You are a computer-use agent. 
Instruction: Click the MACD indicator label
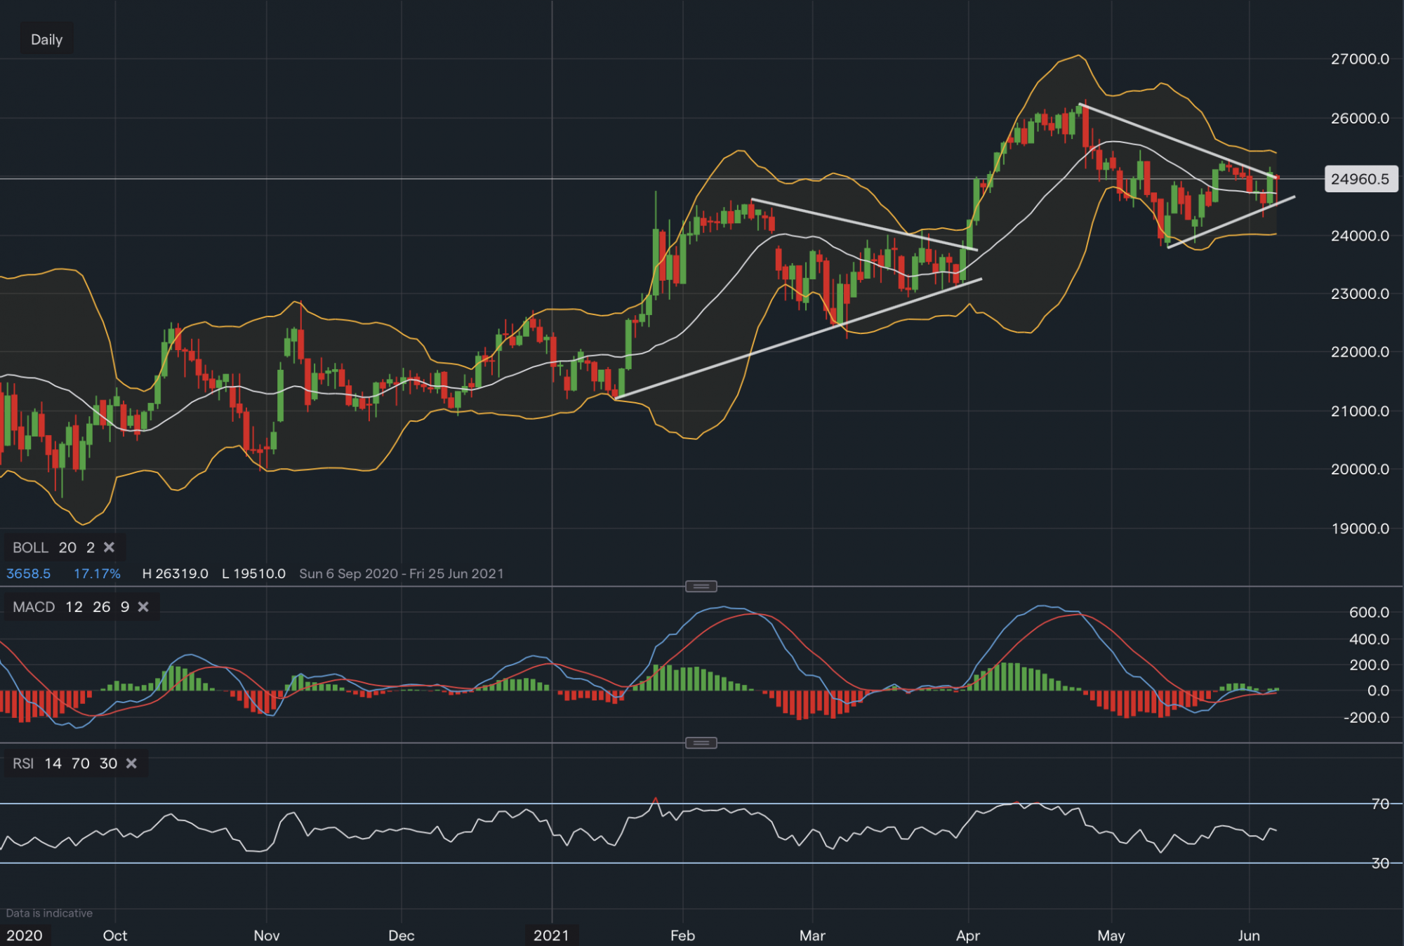[x=34, y=607]
